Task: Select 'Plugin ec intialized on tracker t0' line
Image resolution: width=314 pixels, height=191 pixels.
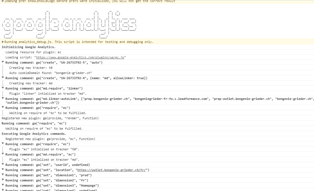Action: pyautogui.click(x=44, y=150)
